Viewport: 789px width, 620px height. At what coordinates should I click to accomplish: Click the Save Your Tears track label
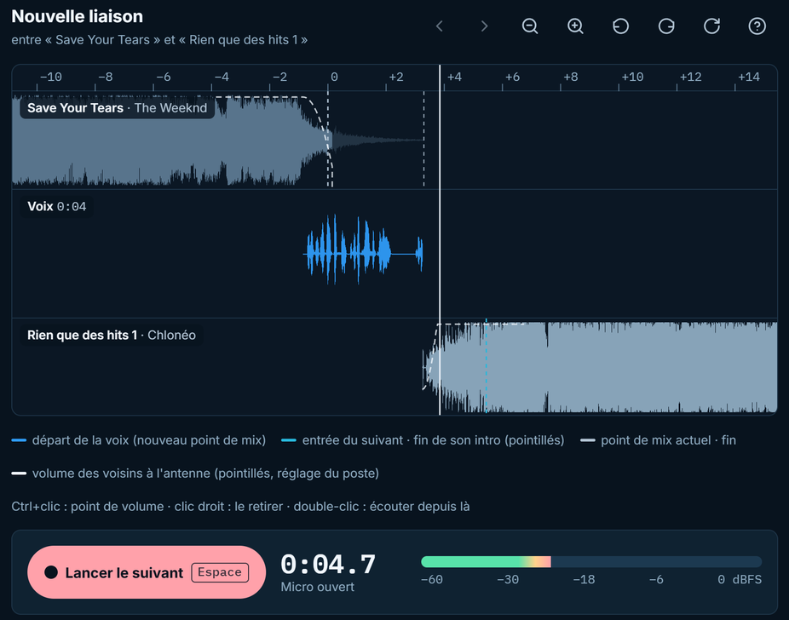(118, 108)
